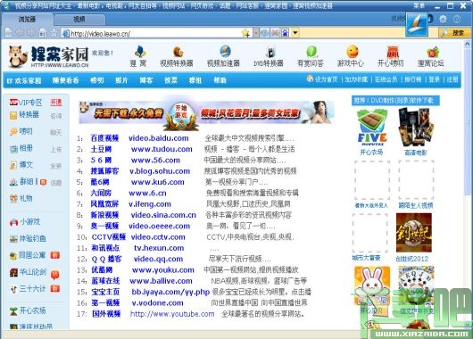473x339 pixels.
Task: Switch to the 视频 browser tab
Action: 79,20
